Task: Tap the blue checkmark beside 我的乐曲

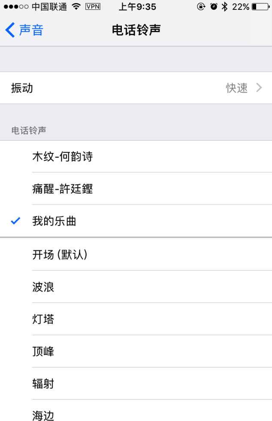Action: [x=15, y=221]
